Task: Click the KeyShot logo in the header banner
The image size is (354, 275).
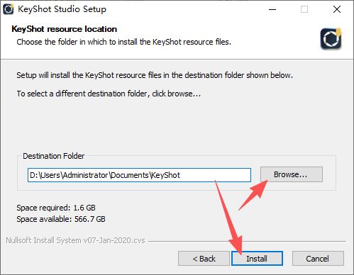Action: tap(331, 39)
